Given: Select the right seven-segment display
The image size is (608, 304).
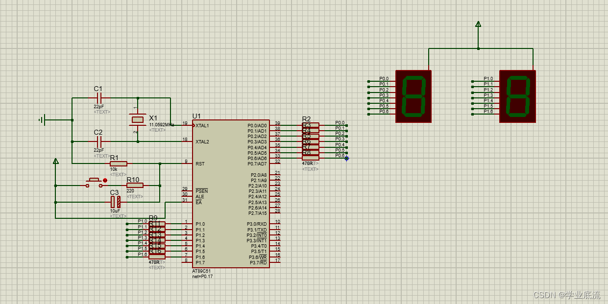Looking at the screenshot, I should [x=517, y=96].
